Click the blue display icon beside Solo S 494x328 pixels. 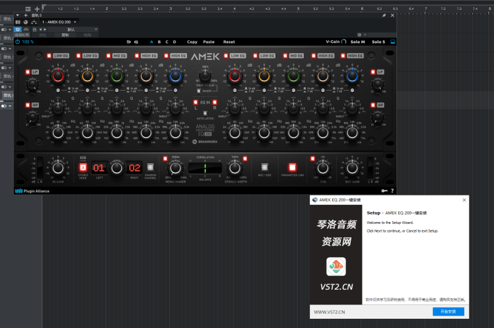pos(393,42)
